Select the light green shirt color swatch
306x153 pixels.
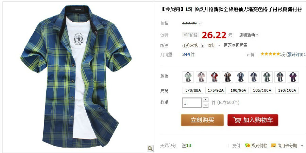(x=188, y=77)
